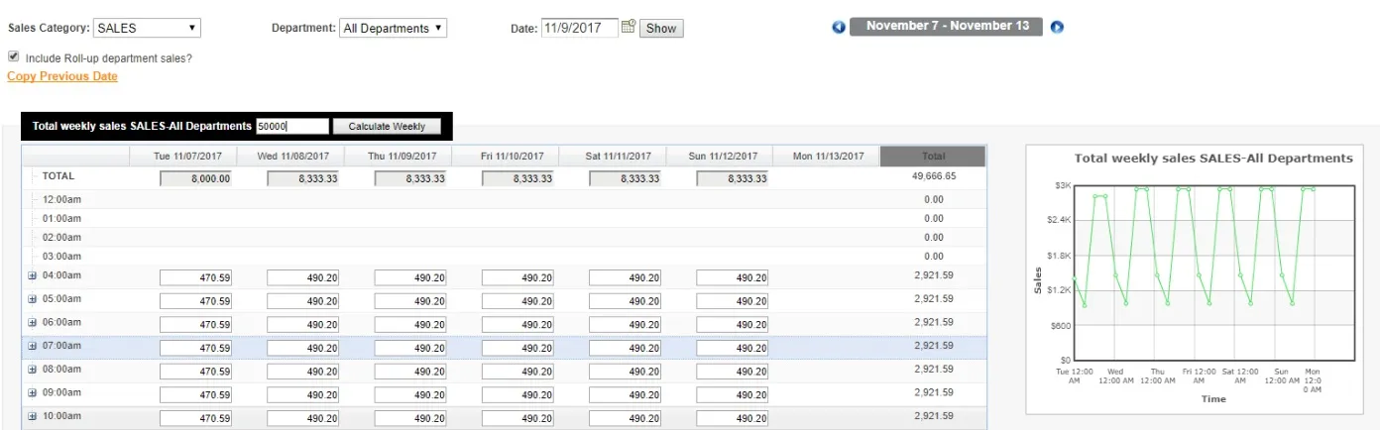This screenshot has width=1380, height=430.
Task: Select Mon 11/13/2017 column header
Action: point(827,157)
